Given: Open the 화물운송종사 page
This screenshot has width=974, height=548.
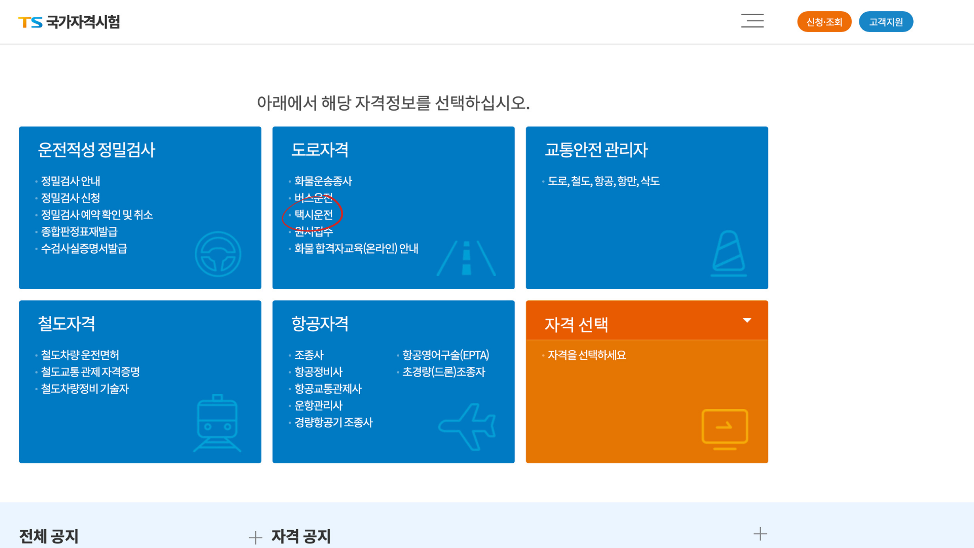Looking at the screenshot, I should pos(323,181).
